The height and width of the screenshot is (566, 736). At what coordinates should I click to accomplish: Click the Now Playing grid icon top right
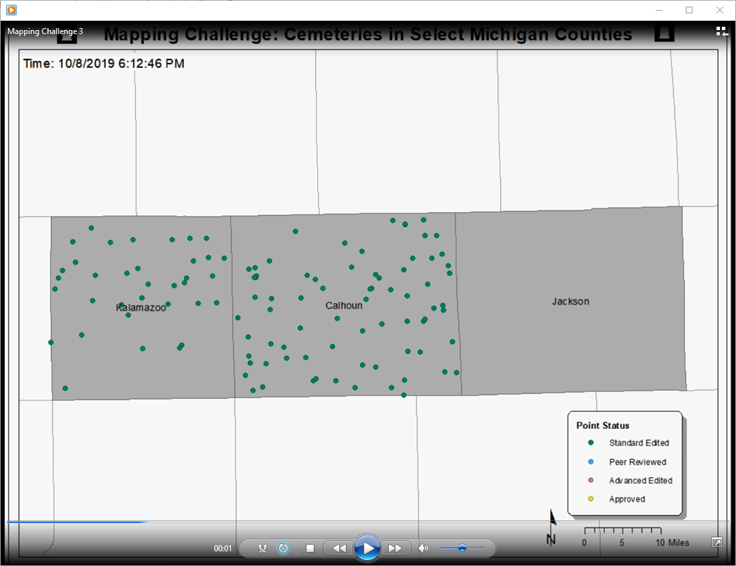(x=721, y=30)
